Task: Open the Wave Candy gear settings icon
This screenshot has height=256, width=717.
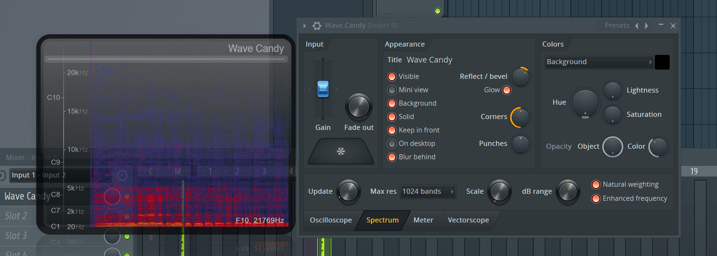Action: pos(317,26)
